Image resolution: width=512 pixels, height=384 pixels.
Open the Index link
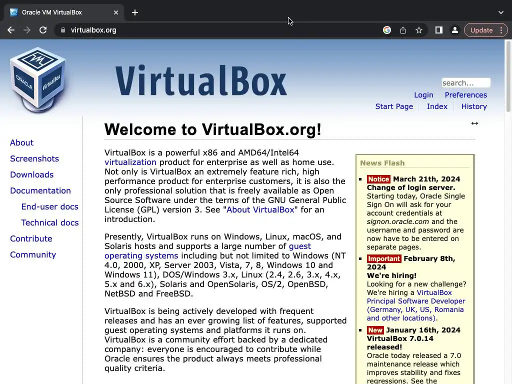(437, 106)
